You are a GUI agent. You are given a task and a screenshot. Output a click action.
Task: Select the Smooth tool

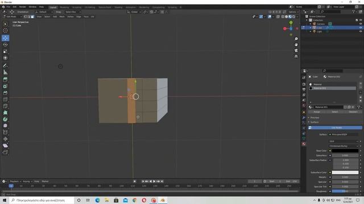(x=5, y=126)
